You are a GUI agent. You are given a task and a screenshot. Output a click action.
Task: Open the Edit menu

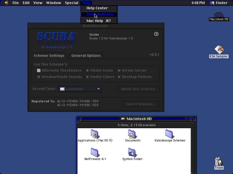[26, 3]
